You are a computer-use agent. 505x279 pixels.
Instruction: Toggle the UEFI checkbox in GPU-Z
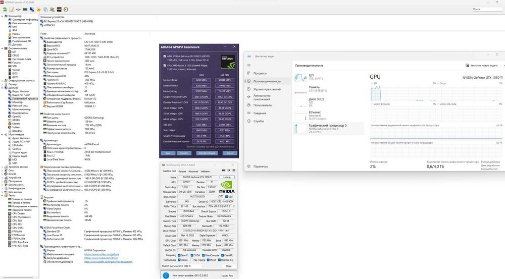(226, 197)
